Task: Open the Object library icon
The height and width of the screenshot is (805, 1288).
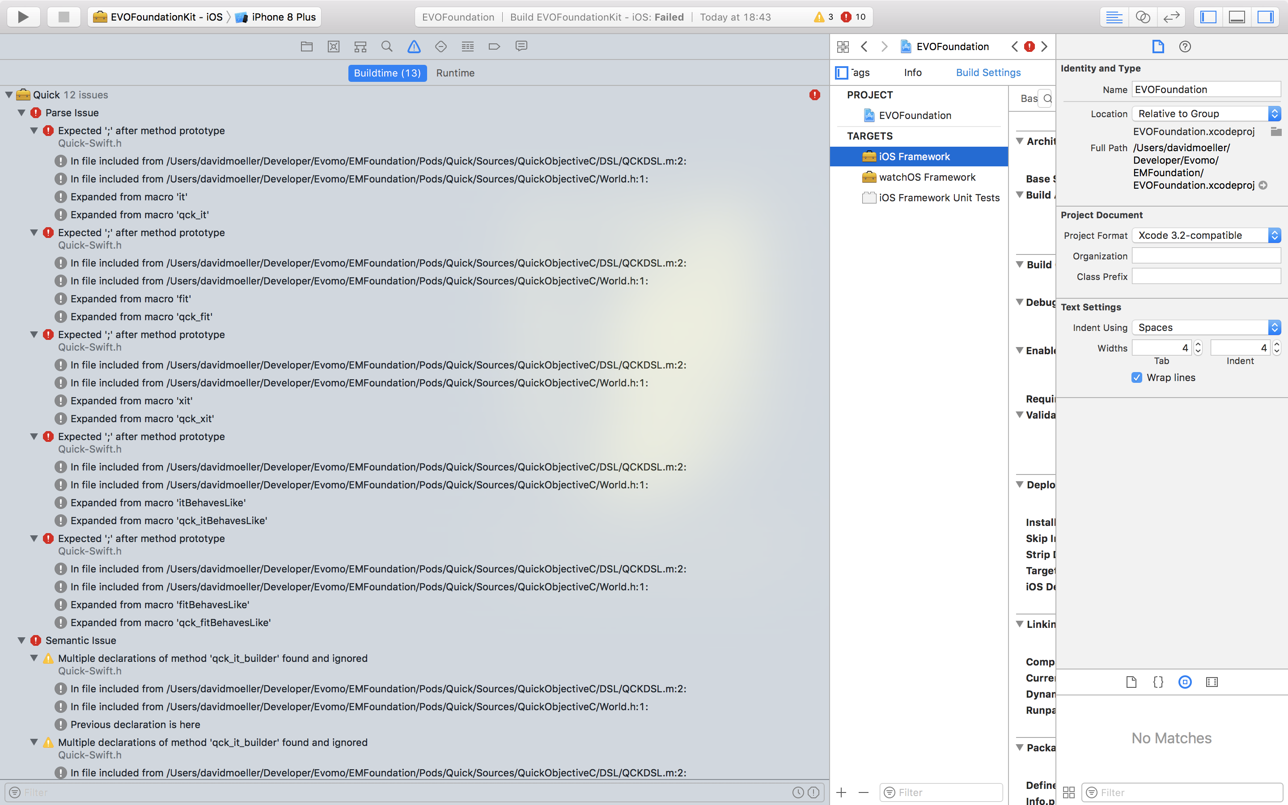Action: pyautogui.click(x=1185, y=682)
